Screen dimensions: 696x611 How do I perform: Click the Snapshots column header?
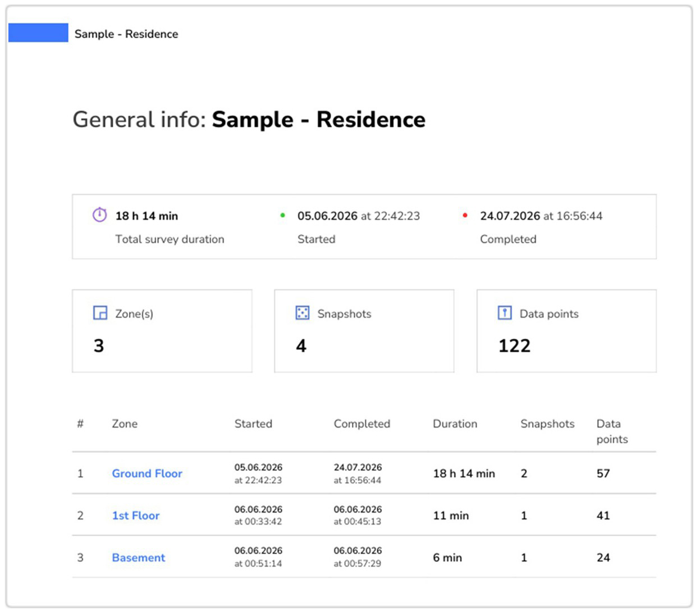547,424
